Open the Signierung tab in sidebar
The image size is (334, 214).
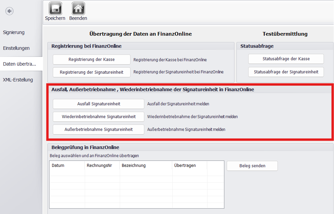click(14, 32)
